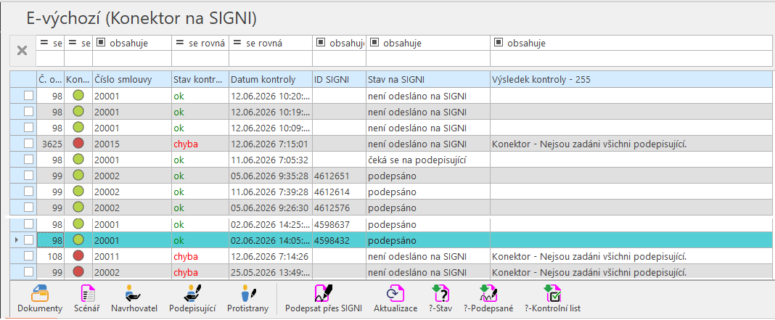Sort by Číslo smlouvy column header
This screenshot has height=320, width=775.
(x=131, y=79)
